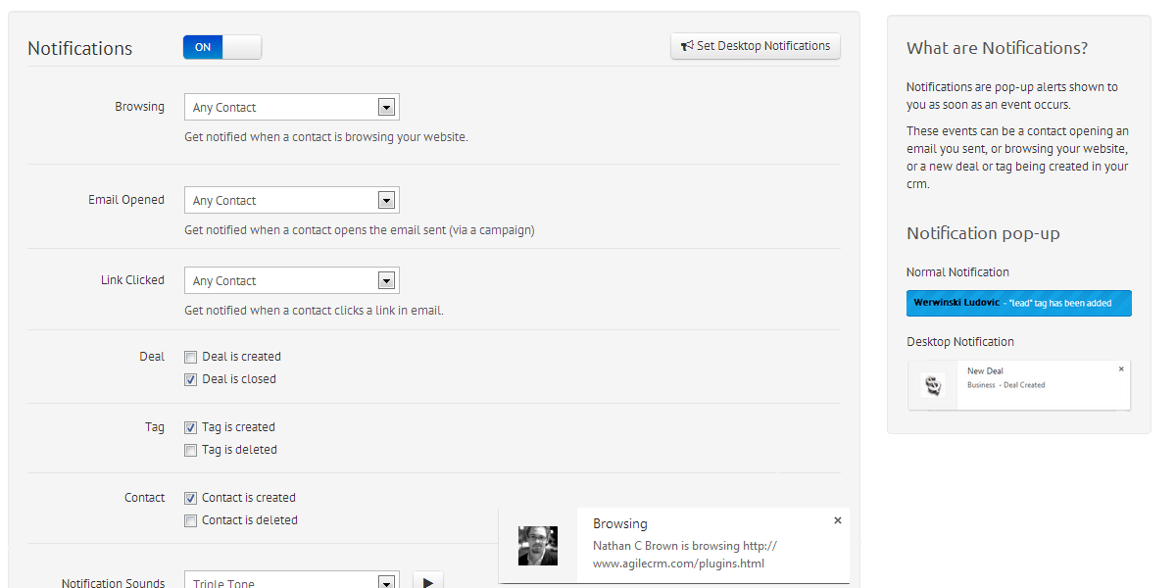Close the New Deal desktop notification sample
Viewport: 1176px width, 588px height.
(x=1121, y=369)
